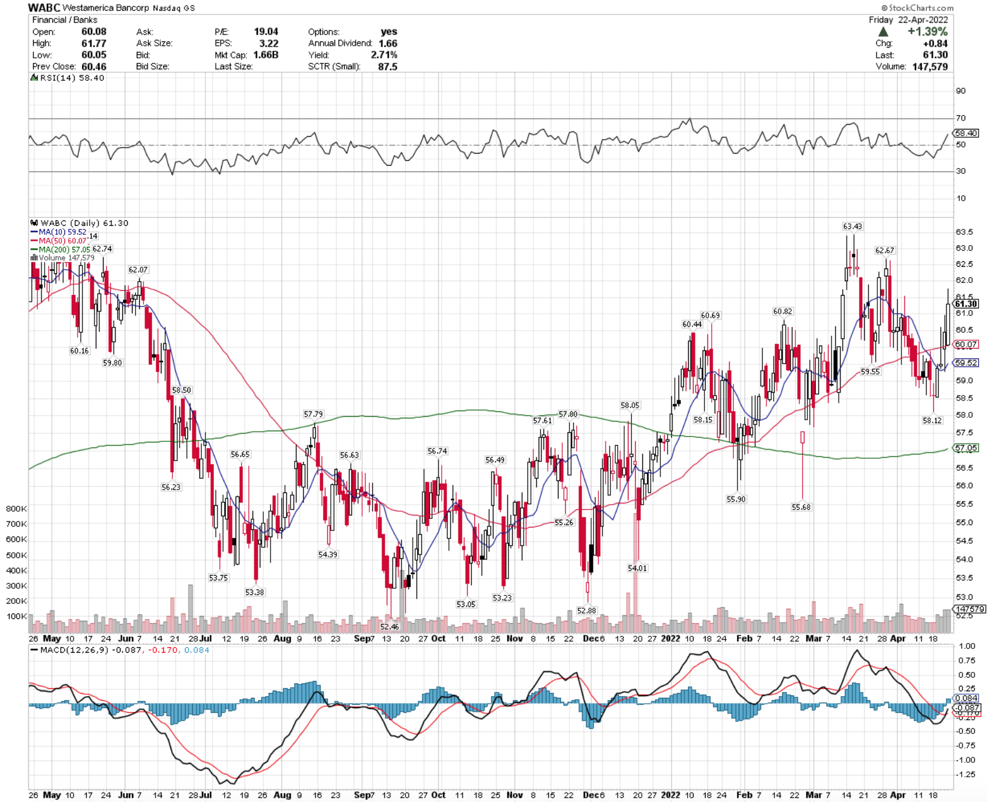Viewport: 987px width, 802px height.
Task: Click the 0.084 MACD histogram axis tag
Action: [967, 698]
